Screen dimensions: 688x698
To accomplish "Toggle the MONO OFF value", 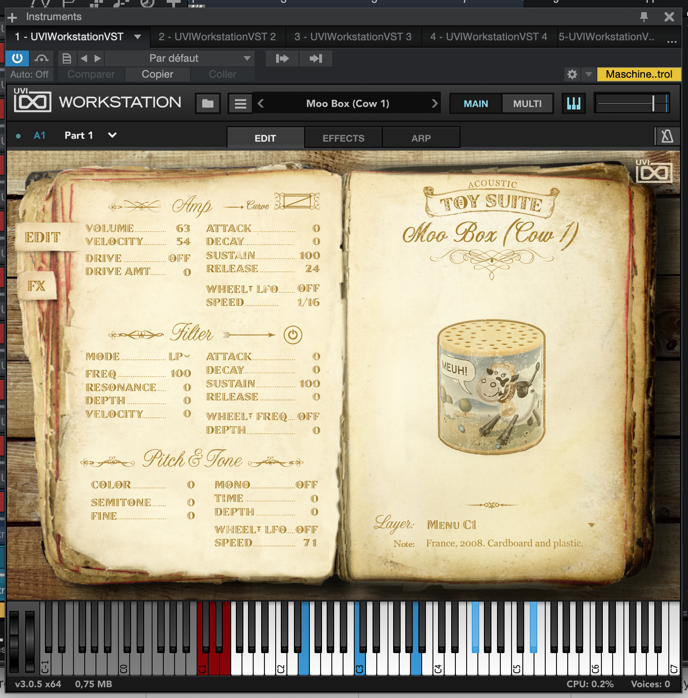I will (x=307, y=485).
